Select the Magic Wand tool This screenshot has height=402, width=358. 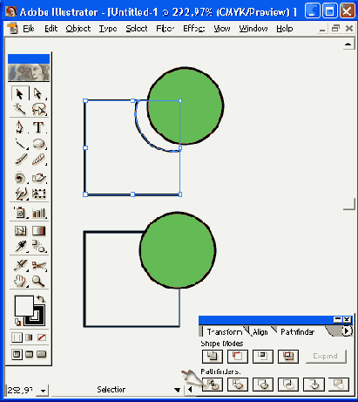20,109
